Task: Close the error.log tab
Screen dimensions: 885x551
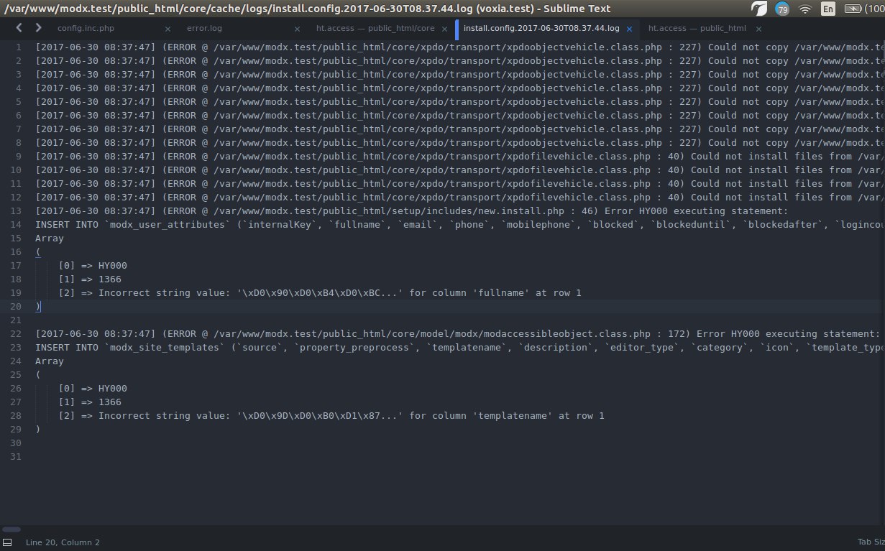Action: click(x=298, y=29)
